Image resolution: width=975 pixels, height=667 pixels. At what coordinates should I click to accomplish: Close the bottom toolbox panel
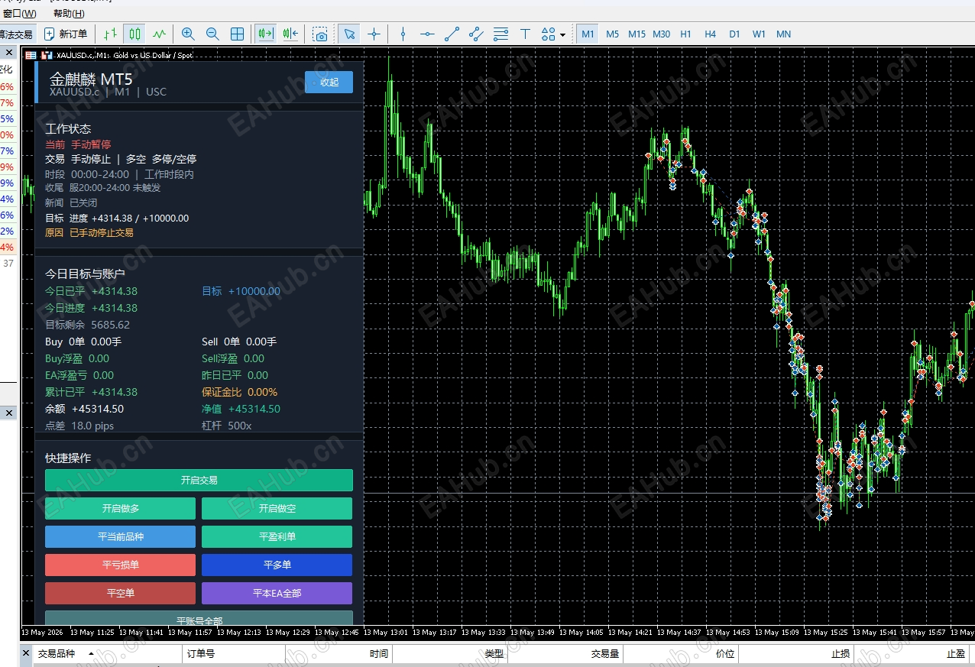click(x=26, y=653)
